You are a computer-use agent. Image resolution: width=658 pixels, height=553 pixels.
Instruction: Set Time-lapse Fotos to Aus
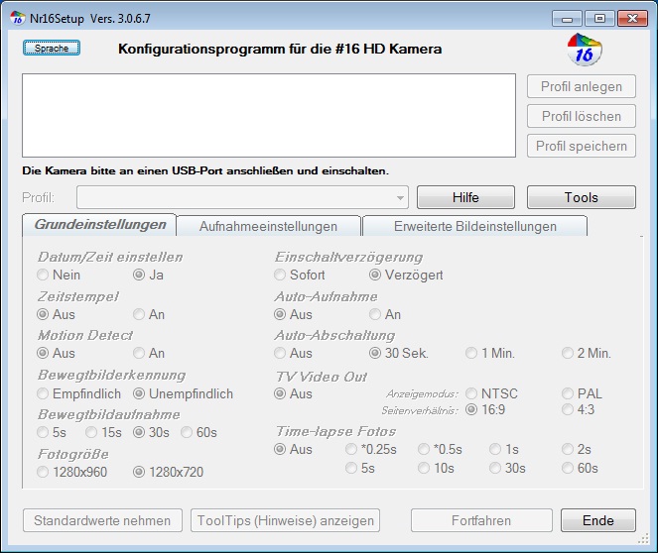294,449
